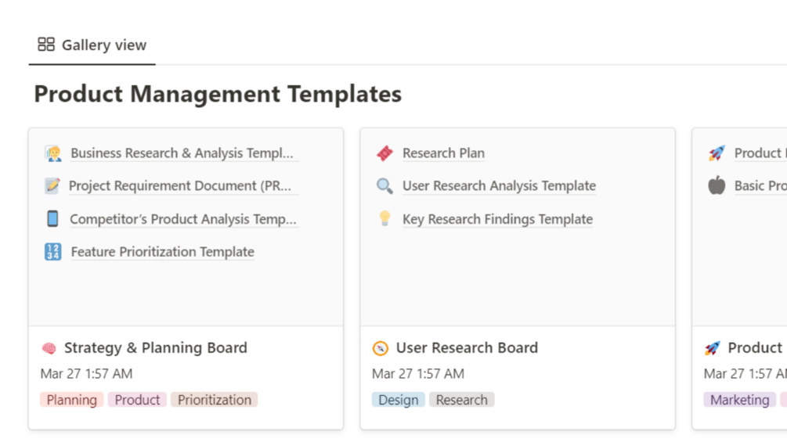Open the Feature Prioritization Template link
The height and width of the screenshot is (442, 787).
pos(162,252)
